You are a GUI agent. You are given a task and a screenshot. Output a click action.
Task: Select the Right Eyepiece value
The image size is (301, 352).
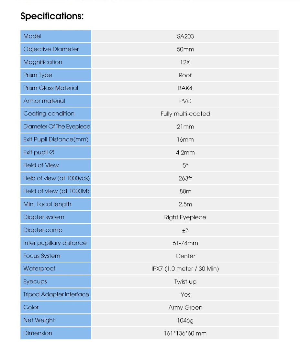pyautogui.click(x=185, y=217)
